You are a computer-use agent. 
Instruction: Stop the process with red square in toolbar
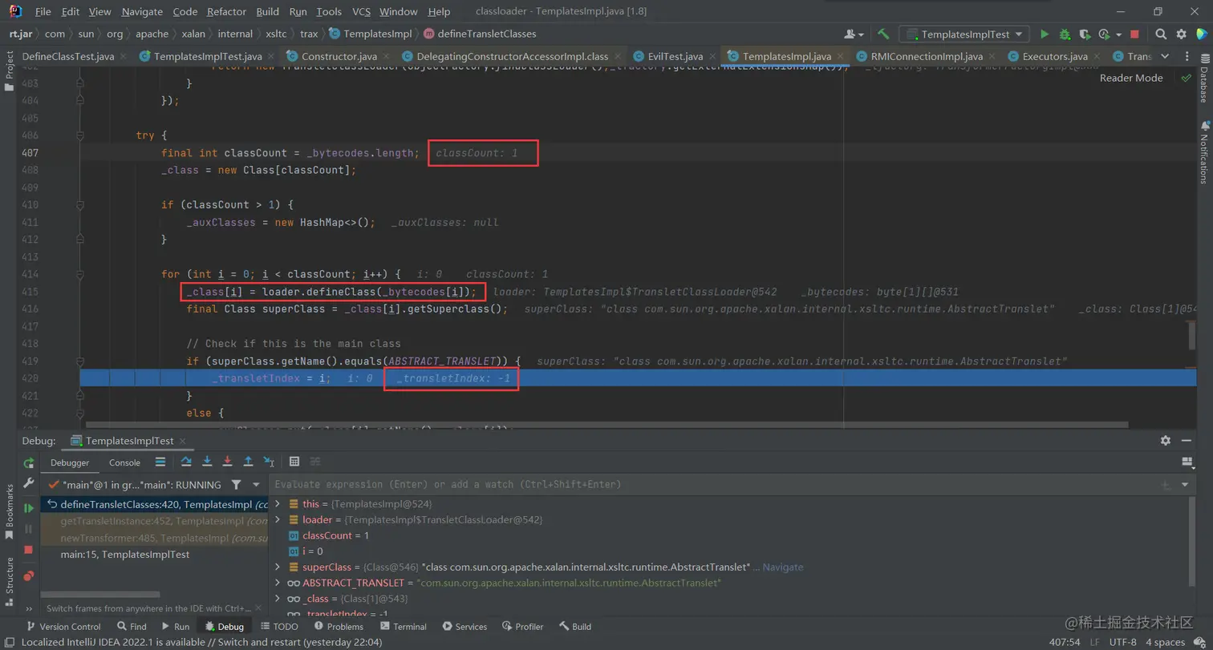(1134, 34)
